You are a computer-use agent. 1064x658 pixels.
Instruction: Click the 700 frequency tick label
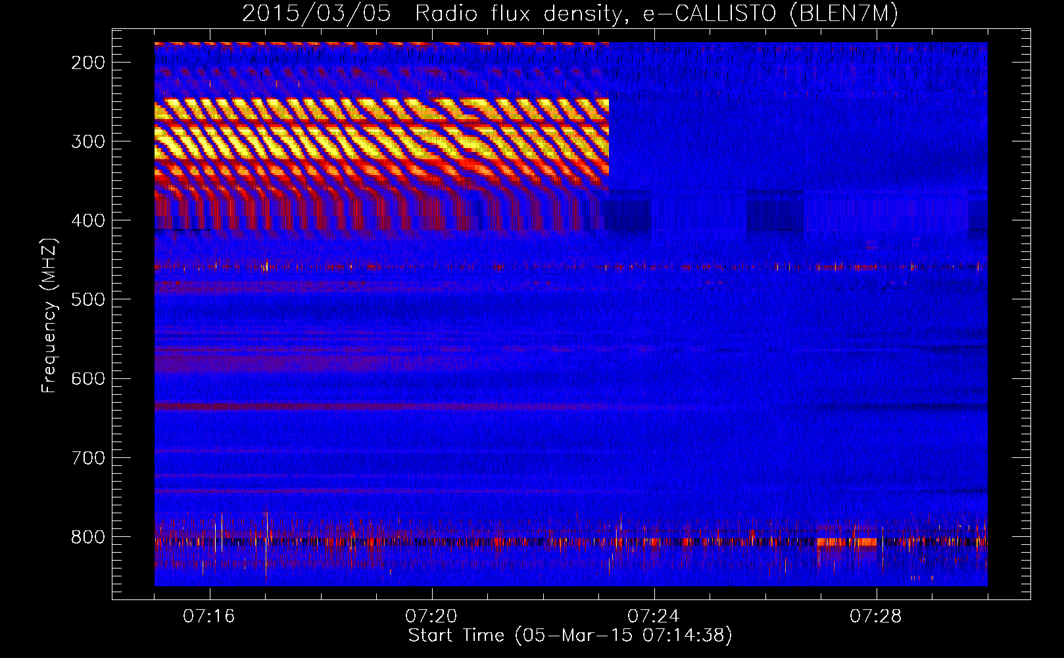click(x=88, y=457)
